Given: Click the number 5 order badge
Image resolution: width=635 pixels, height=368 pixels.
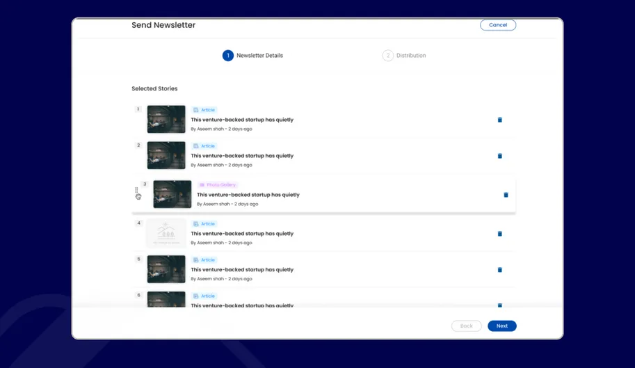Looking at the screenshot, I should 138,259.
